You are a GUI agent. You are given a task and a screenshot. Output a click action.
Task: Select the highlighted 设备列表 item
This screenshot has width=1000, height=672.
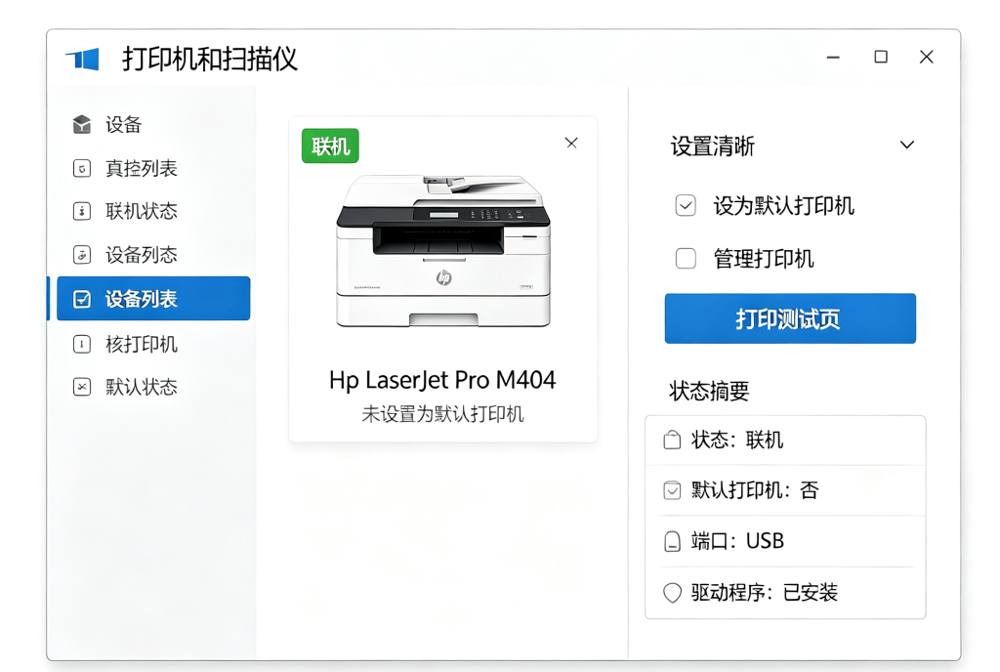coord(153,298)
